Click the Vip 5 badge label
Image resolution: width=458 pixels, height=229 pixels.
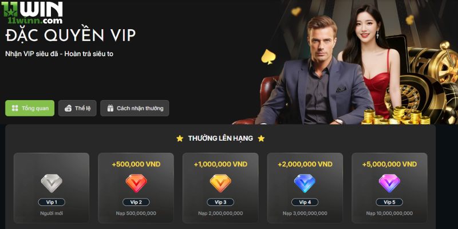[x=389, y=202]
